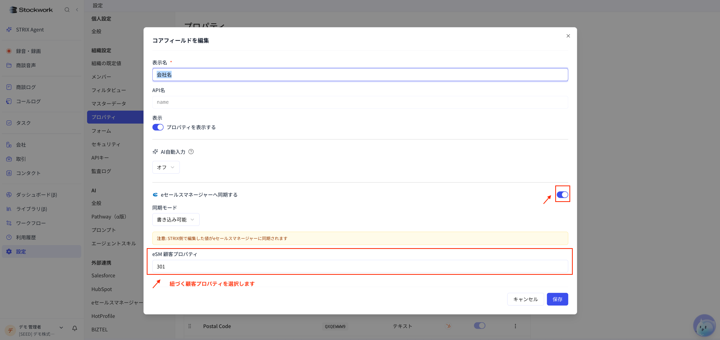The image size is (720, 340).
Task: Expand the デモ 管理者 account menu chevron
Action: pyautogui.click(x=61, y=327)
